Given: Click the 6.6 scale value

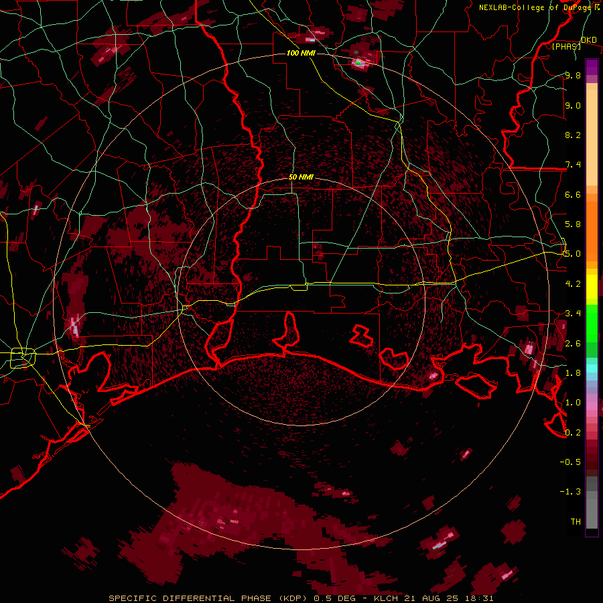Looking at the screenshot, I should tap(573, 194).
